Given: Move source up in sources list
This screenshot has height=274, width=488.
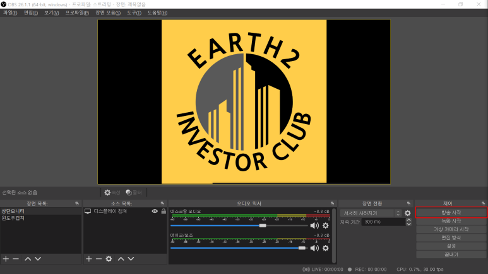Looking at the screenshot, I should 121,258.
